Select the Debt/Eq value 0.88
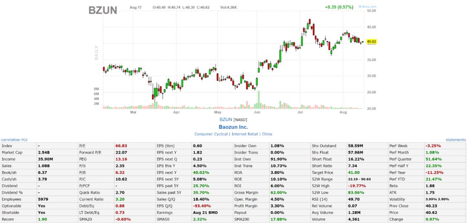 pos(120,206)
